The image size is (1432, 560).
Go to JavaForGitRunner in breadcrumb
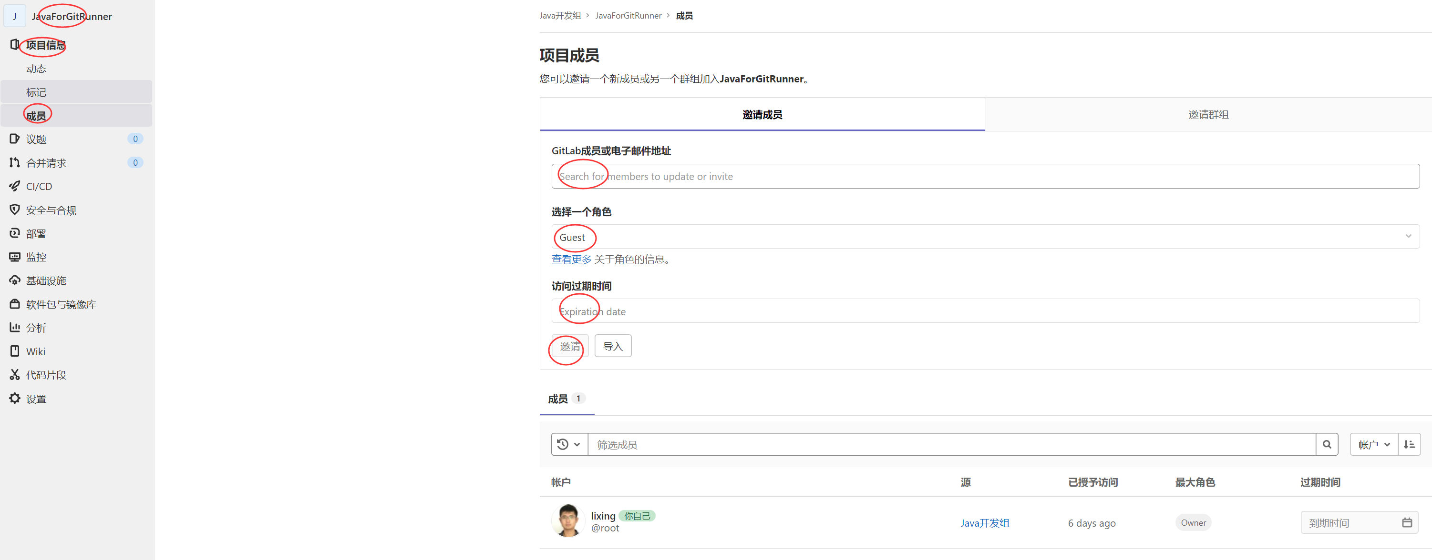(x=628, y=16)
